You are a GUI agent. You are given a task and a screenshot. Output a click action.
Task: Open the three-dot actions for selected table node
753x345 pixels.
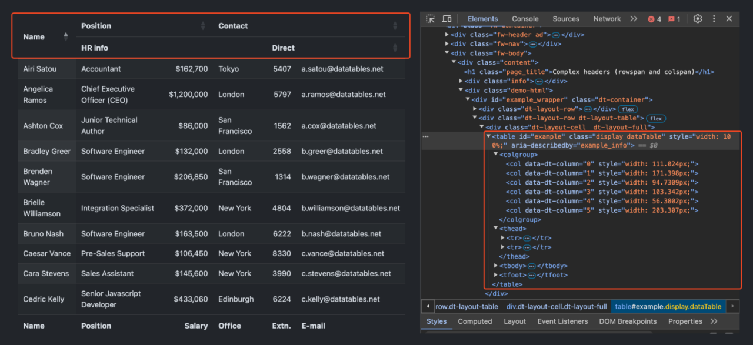click(x=426, y=136)
